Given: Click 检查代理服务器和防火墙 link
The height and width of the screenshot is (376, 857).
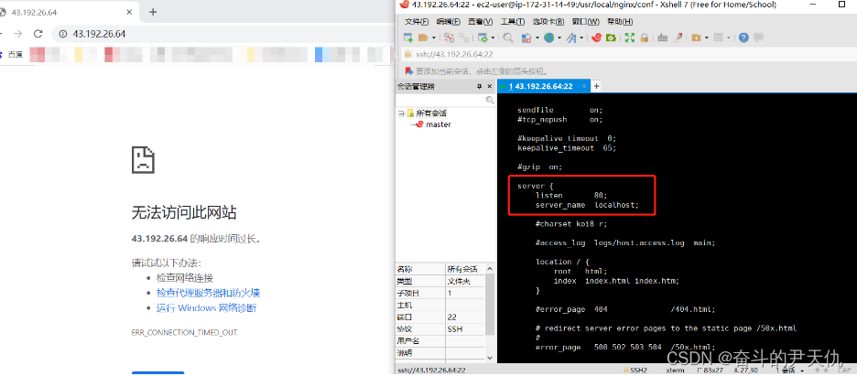Looking at the screenshot, I should point(208,293).
